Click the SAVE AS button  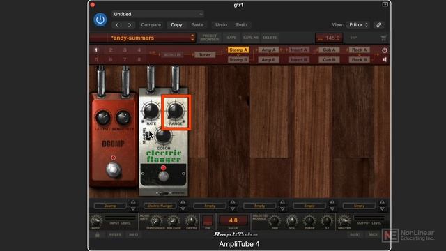click(251, 38)
